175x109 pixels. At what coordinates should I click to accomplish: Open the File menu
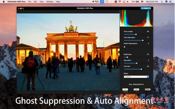(x=29, y=2)
